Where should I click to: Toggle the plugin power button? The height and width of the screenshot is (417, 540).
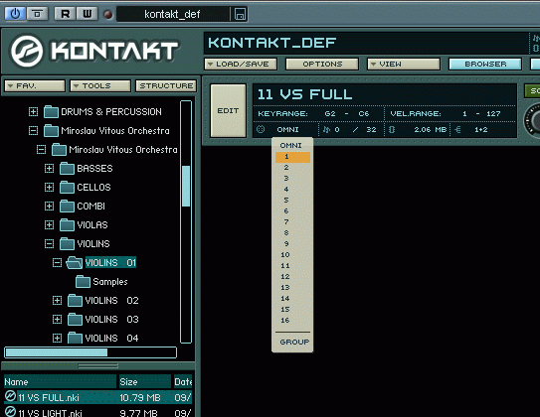[x=15, y=14]
